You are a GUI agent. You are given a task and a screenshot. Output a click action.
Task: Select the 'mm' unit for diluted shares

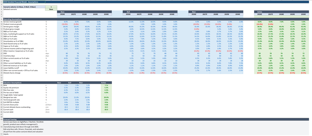47,107
